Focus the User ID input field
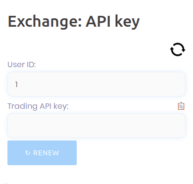Viewport: 193px width, 184px height. tap(96, 84)
